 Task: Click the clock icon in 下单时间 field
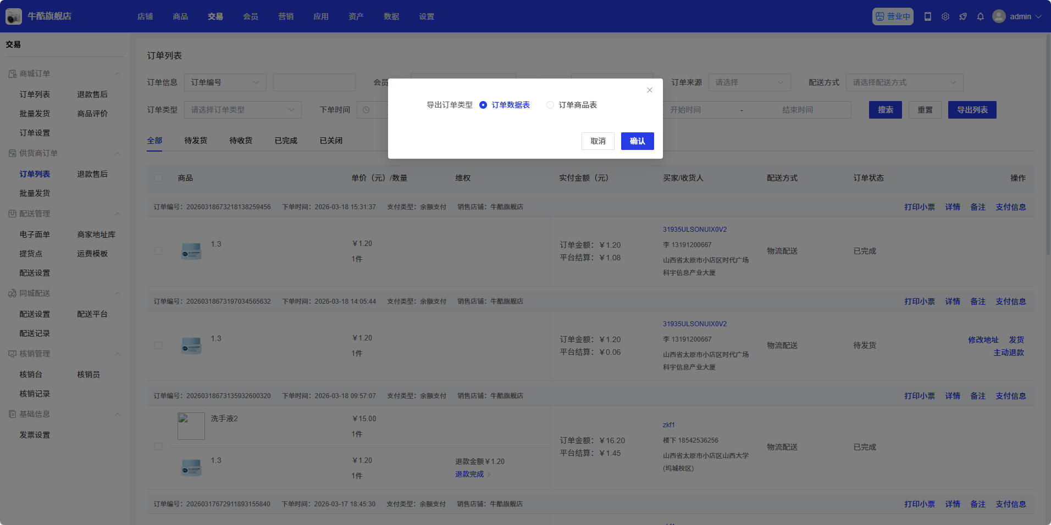pos(366,110)
